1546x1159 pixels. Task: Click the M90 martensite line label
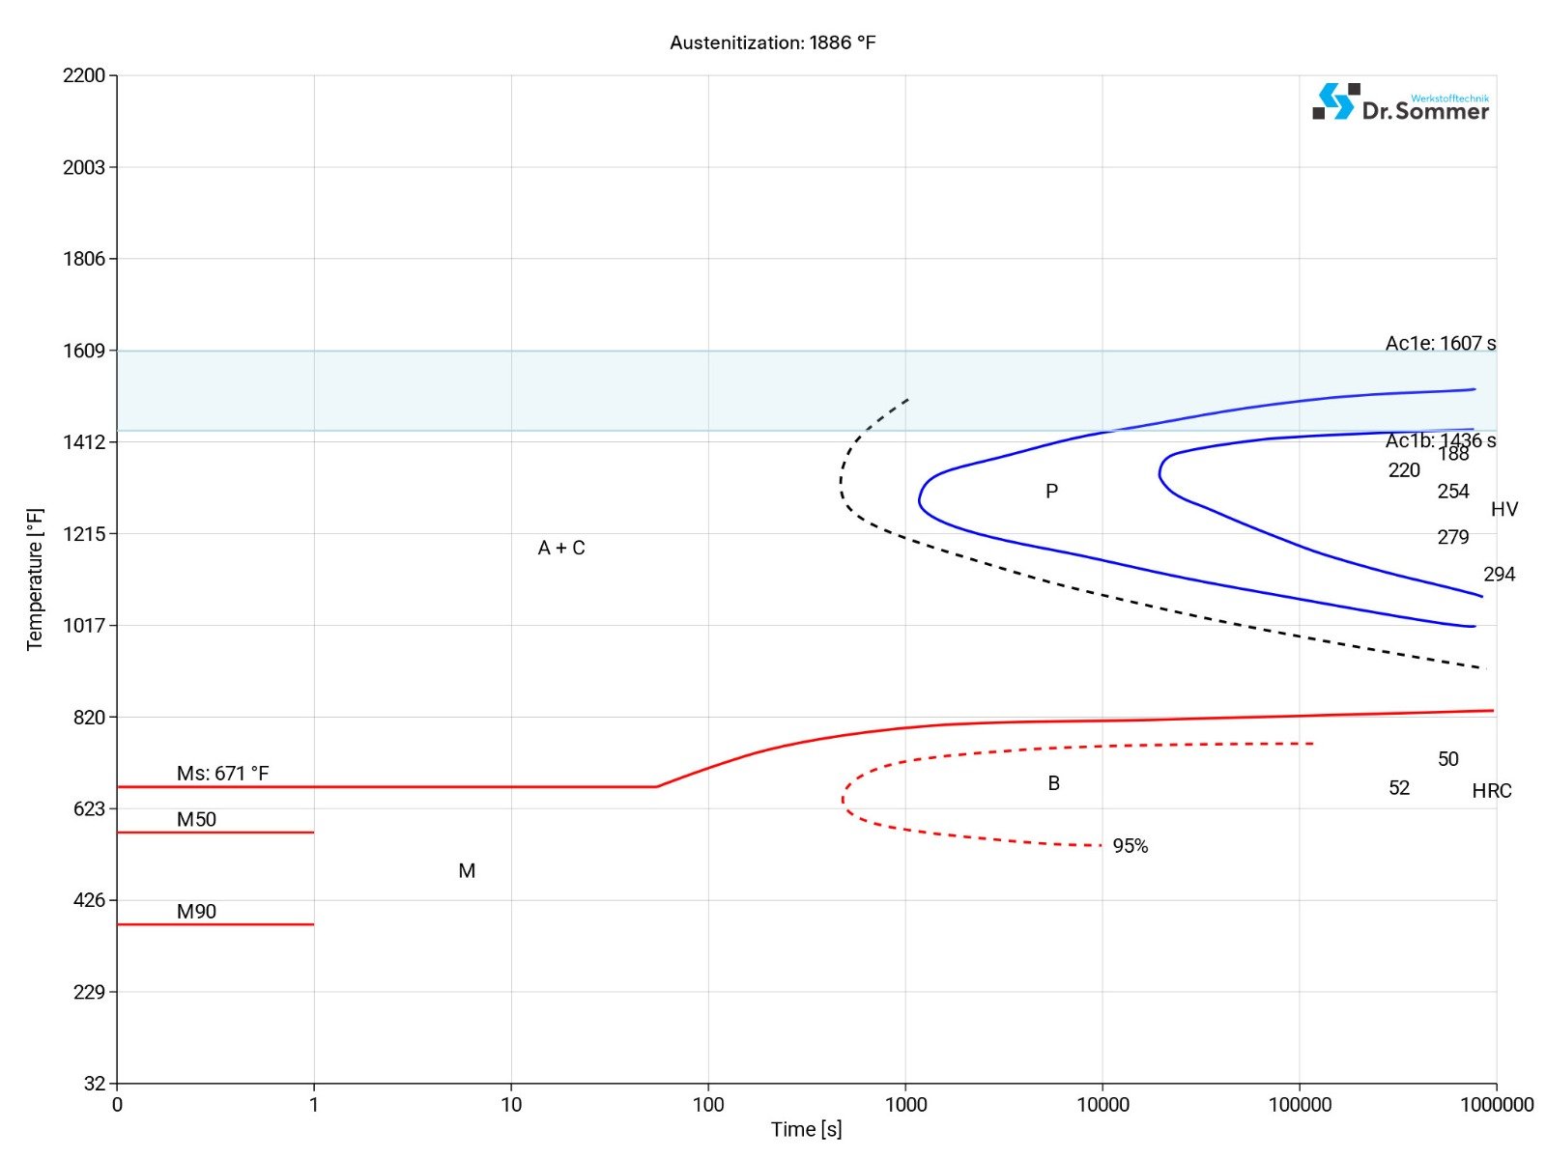coord(196,911)
